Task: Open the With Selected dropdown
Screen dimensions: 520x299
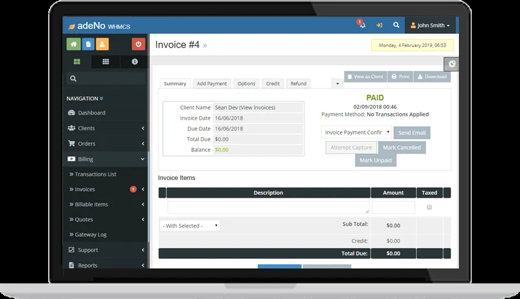Action: pyautogui.click(x=190, y=226)
